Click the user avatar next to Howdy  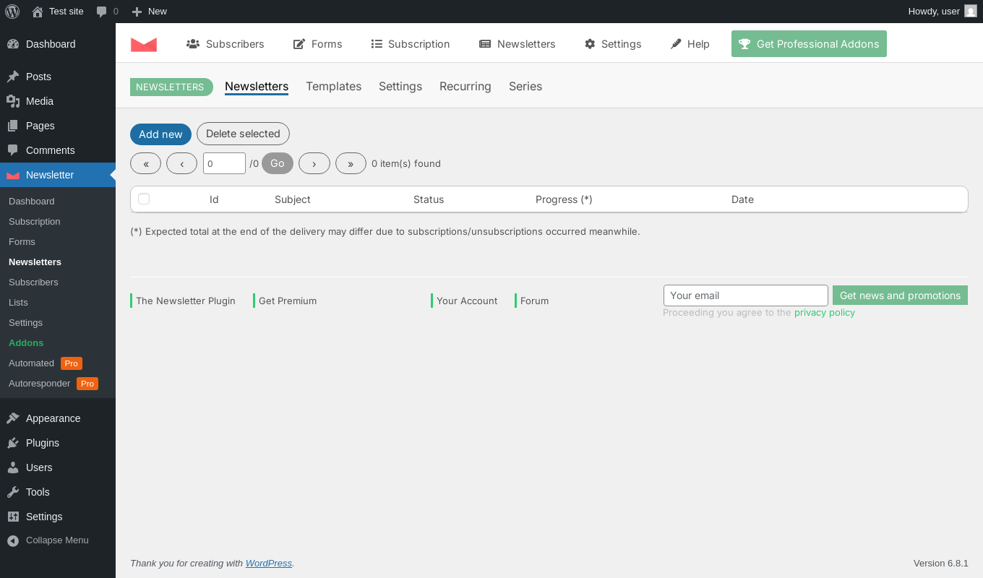[x=971, y=11]
